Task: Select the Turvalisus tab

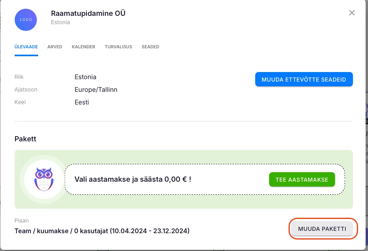Action: 118,47
